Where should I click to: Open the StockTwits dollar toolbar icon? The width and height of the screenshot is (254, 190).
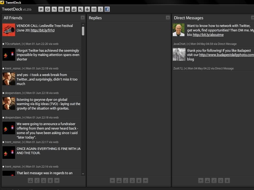pos(101,9)
